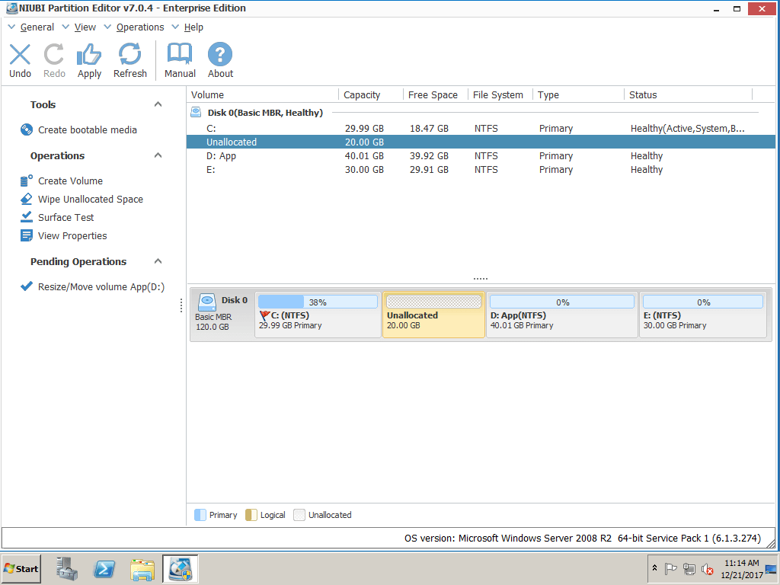Viewport: 780px width, 585px height.
Task: Click the red flag icon on C: partition
Action: (x=264, y=315)
